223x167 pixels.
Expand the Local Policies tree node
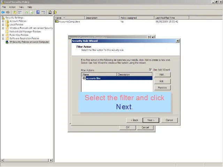[x=3, y=25]
